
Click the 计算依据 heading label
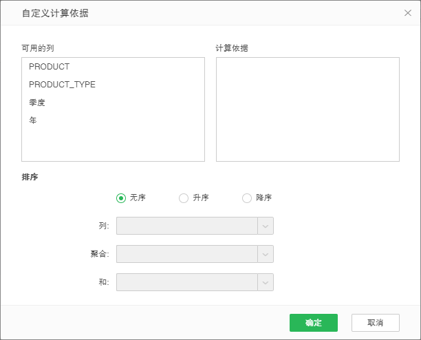(x=232, y=48)
